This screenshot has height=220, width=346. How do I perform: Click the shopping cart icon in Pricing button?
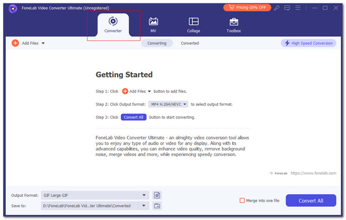(231, 7)
